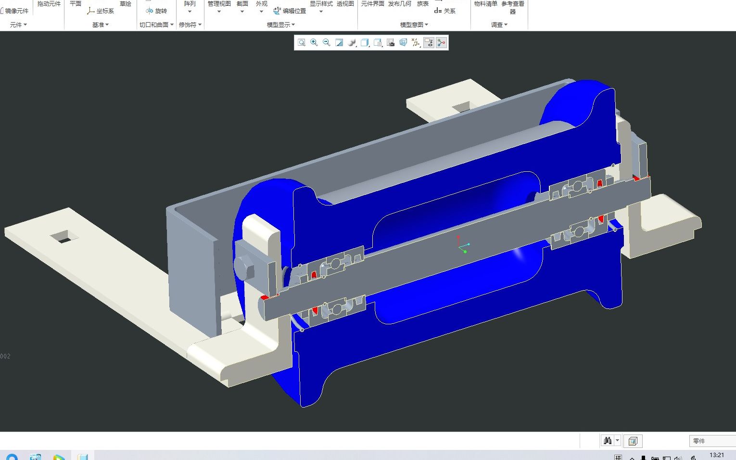Click the Refit view icon
The image size is (736, 460).
302,43
